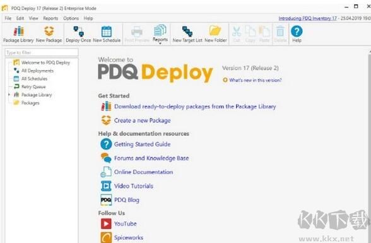This screenshot has height=243, width=371.
Task: Click the document icon beside Online Documentation
Action: (106, 172)
